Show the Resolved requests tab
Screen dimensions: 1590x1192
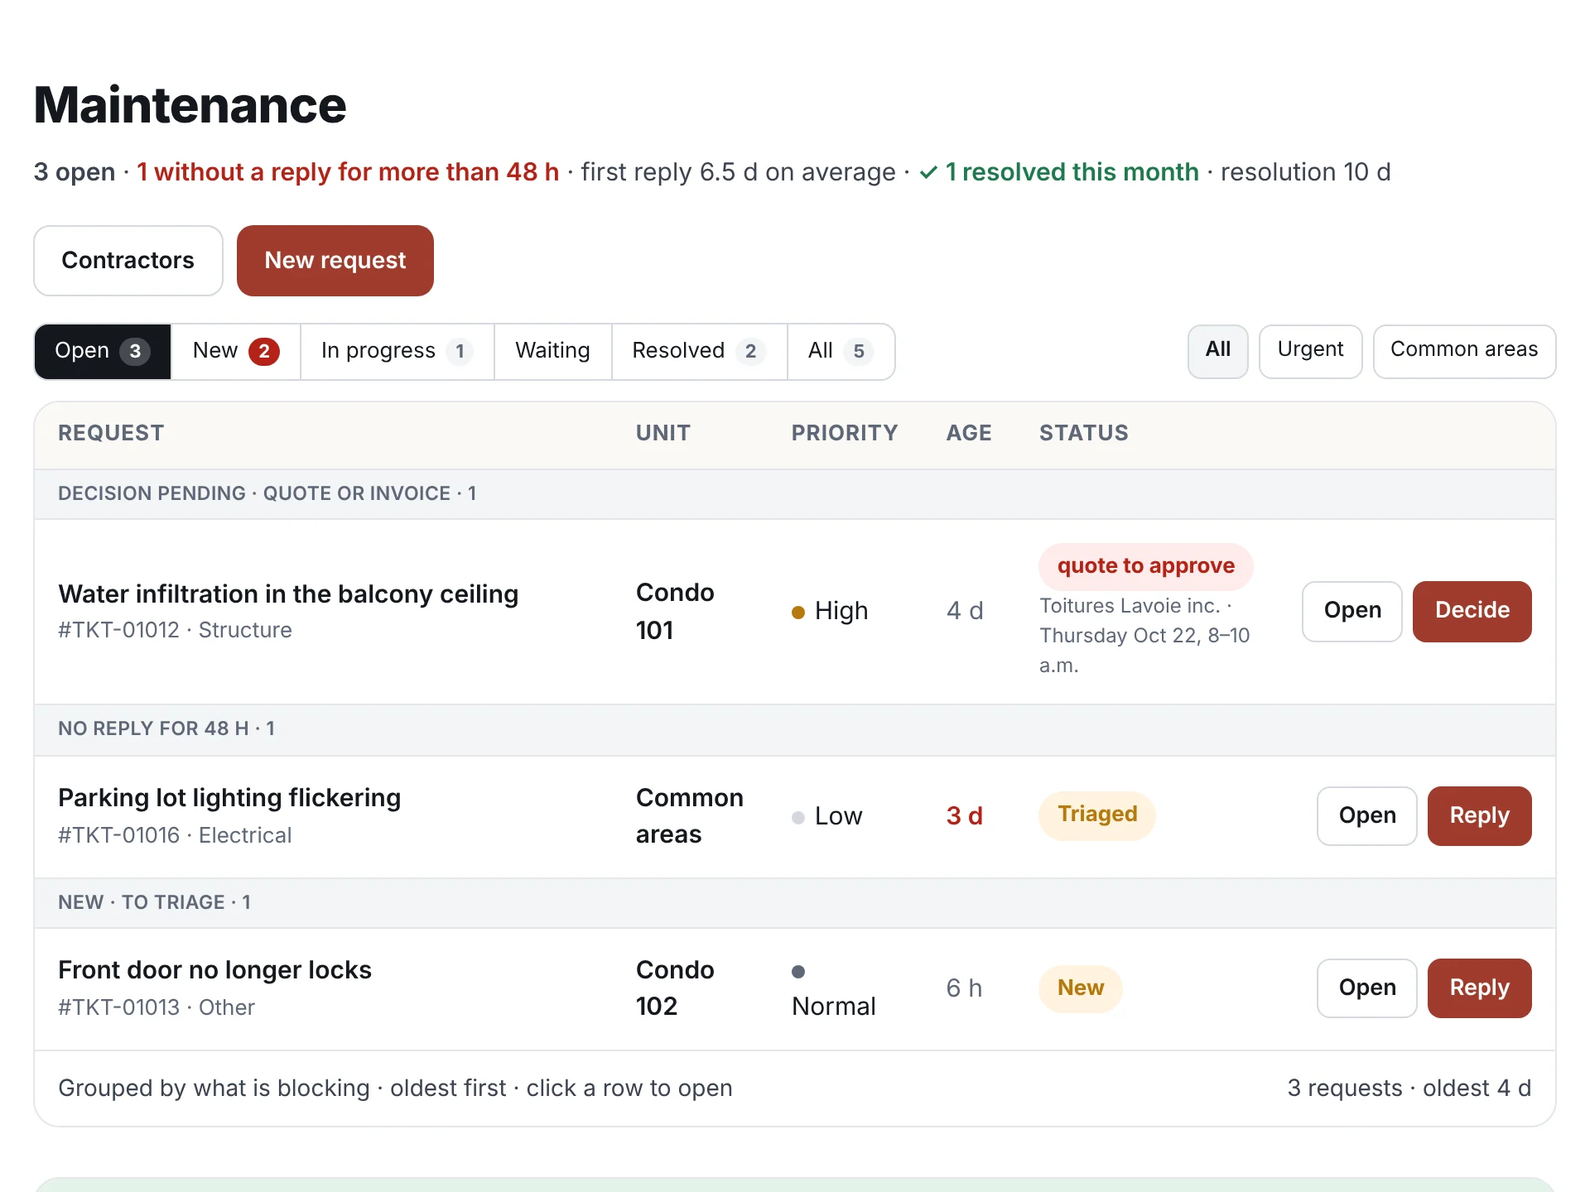tap(699, 351)
